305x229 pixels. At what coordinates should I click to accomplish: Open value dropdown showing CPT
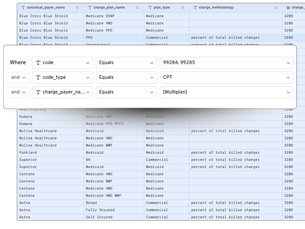click(226, 77)
